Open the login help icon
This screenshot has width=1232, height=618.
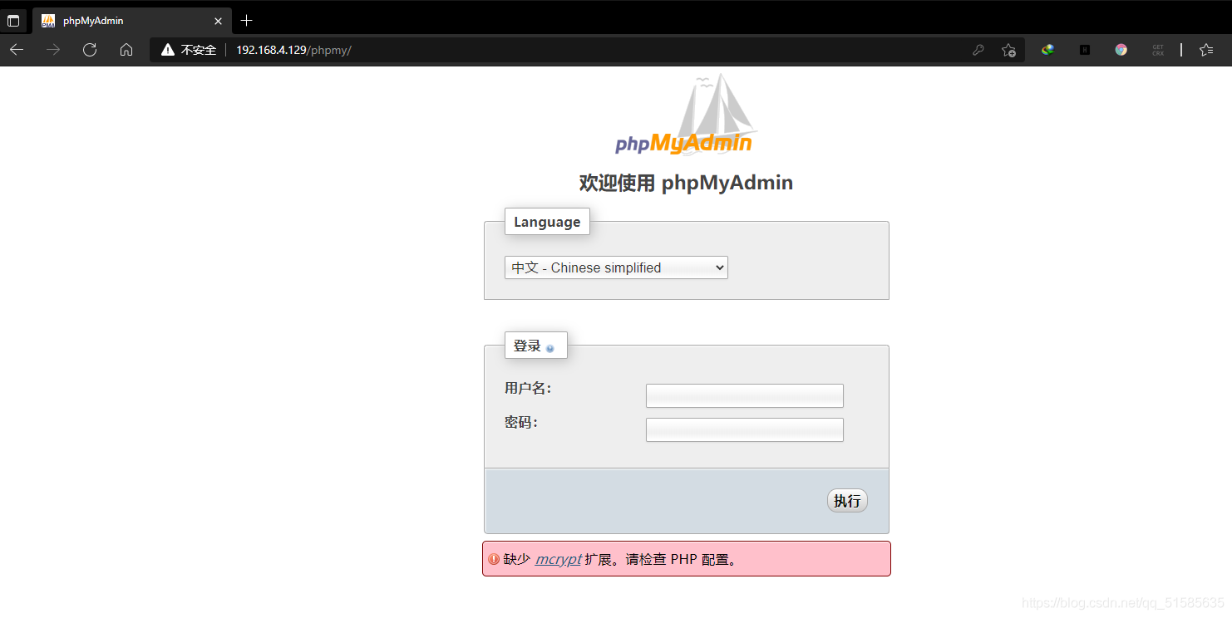pyautogui.click(x=549, y=349)
